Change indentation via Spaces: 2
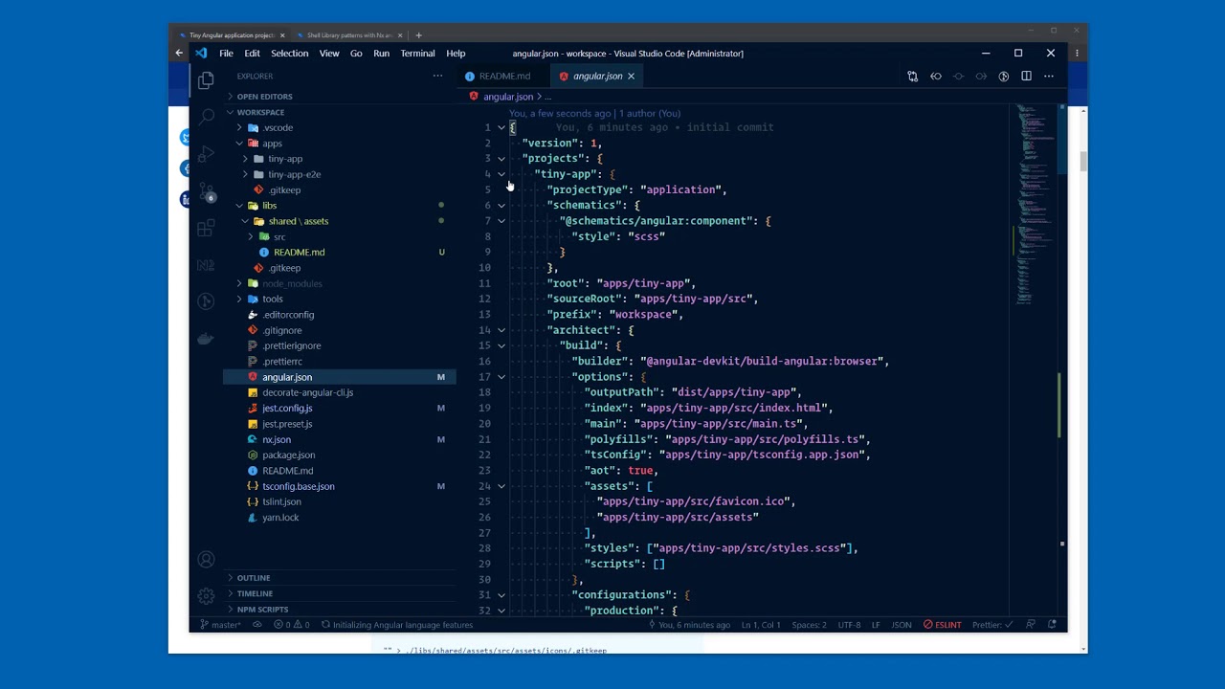1225x689 pixels. pyautogui.click(x=809, y=625)
